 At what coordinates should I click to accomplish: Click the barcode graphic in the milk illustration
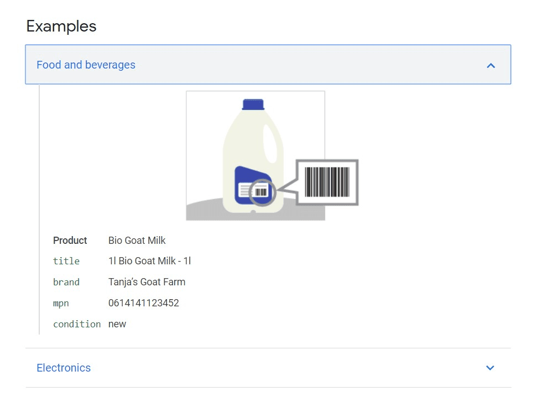[327, 182]
